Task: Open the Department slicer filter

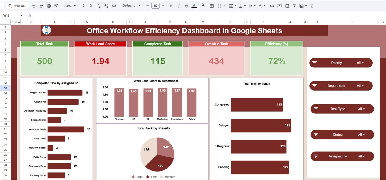Action: [x=360, y=86]
